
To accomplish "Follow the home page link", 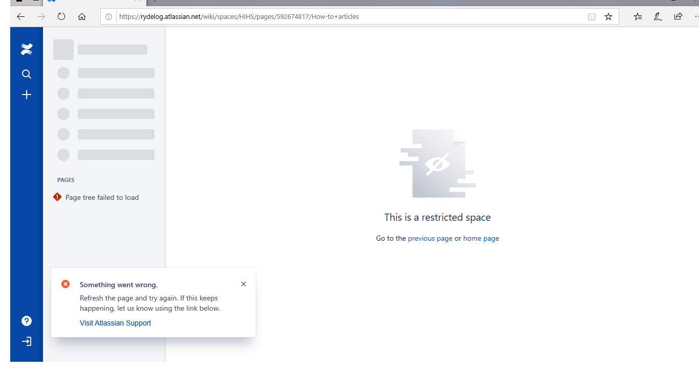I will click(481, 238).
